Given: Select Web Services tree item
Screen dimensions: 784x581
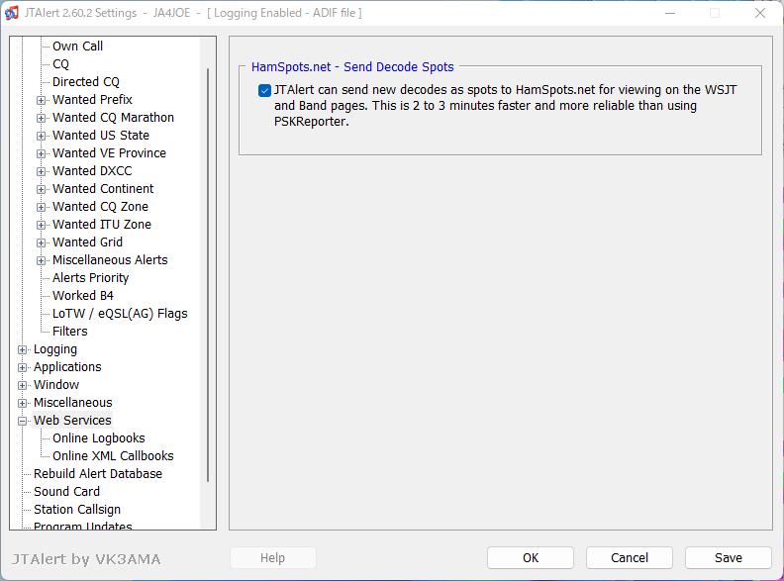Looking at the screenshot, I should [x=72, y=420].
